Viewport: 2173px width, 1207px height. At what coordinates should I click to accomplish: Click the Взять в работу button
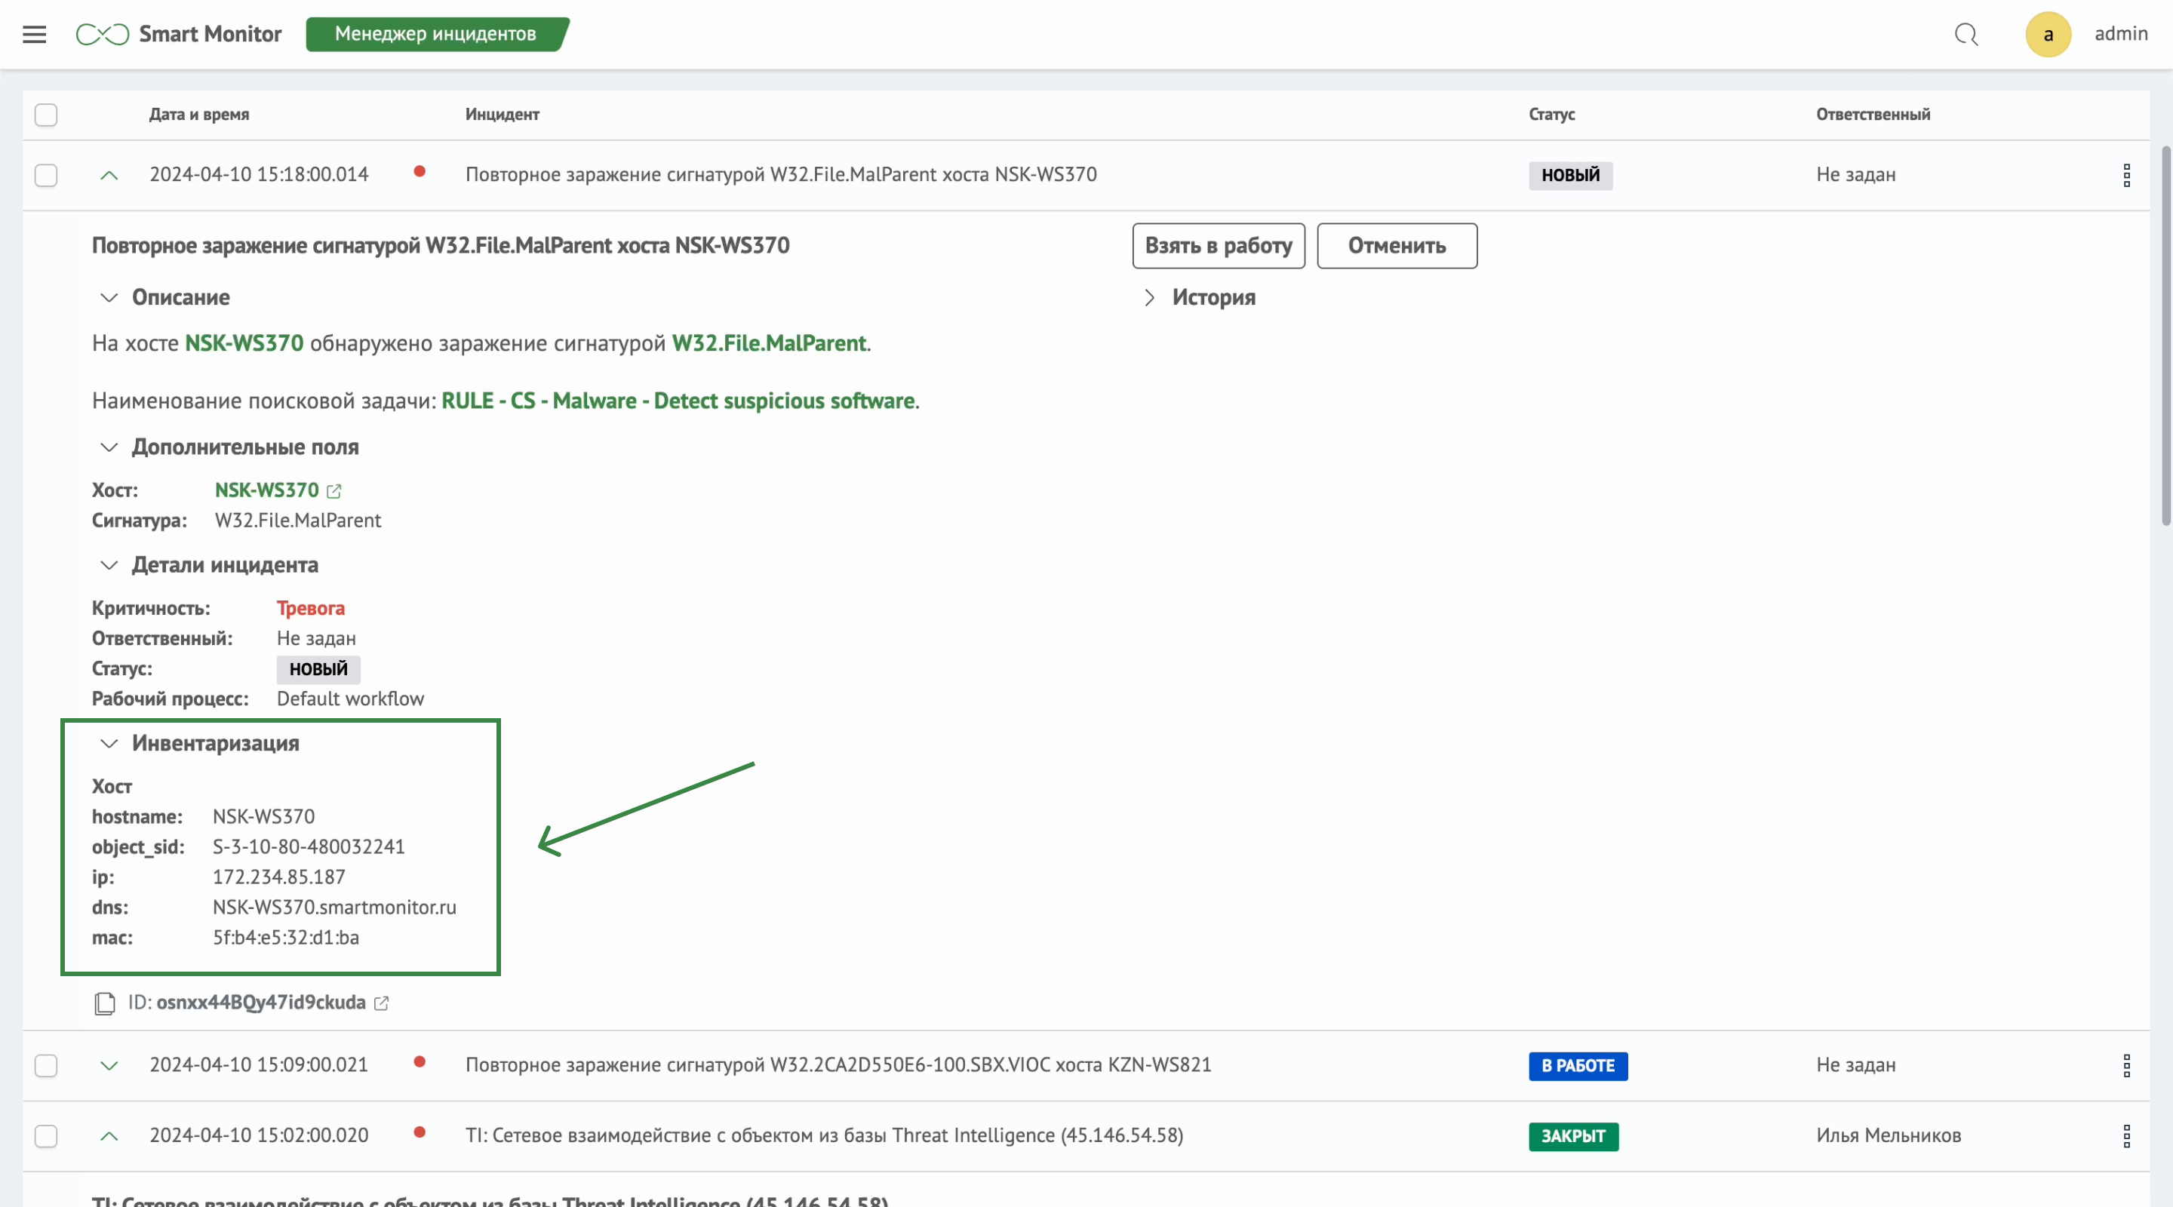pos(1218,246)
